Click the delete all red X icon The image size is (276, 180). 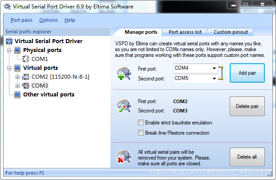[x=124, y=156]
